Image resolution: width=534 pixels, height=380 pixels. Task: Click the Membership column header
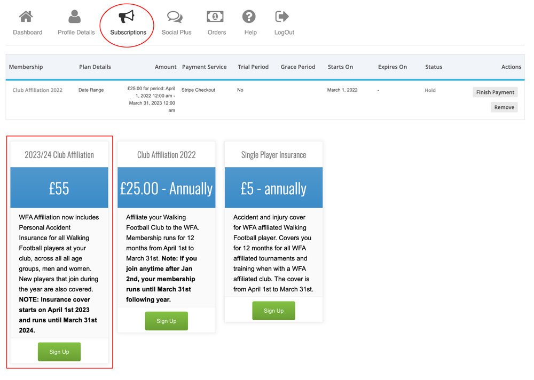[26, 67]
